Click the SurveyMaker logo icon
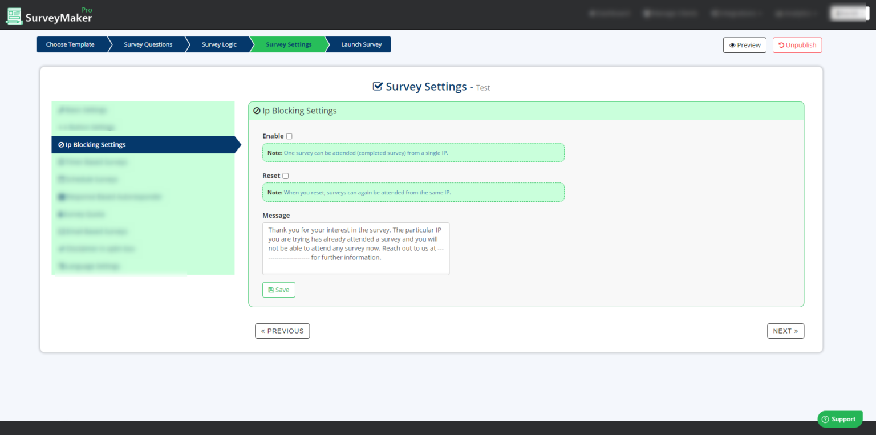Screen dimensions: 876x435 click(x=14, y=15)
